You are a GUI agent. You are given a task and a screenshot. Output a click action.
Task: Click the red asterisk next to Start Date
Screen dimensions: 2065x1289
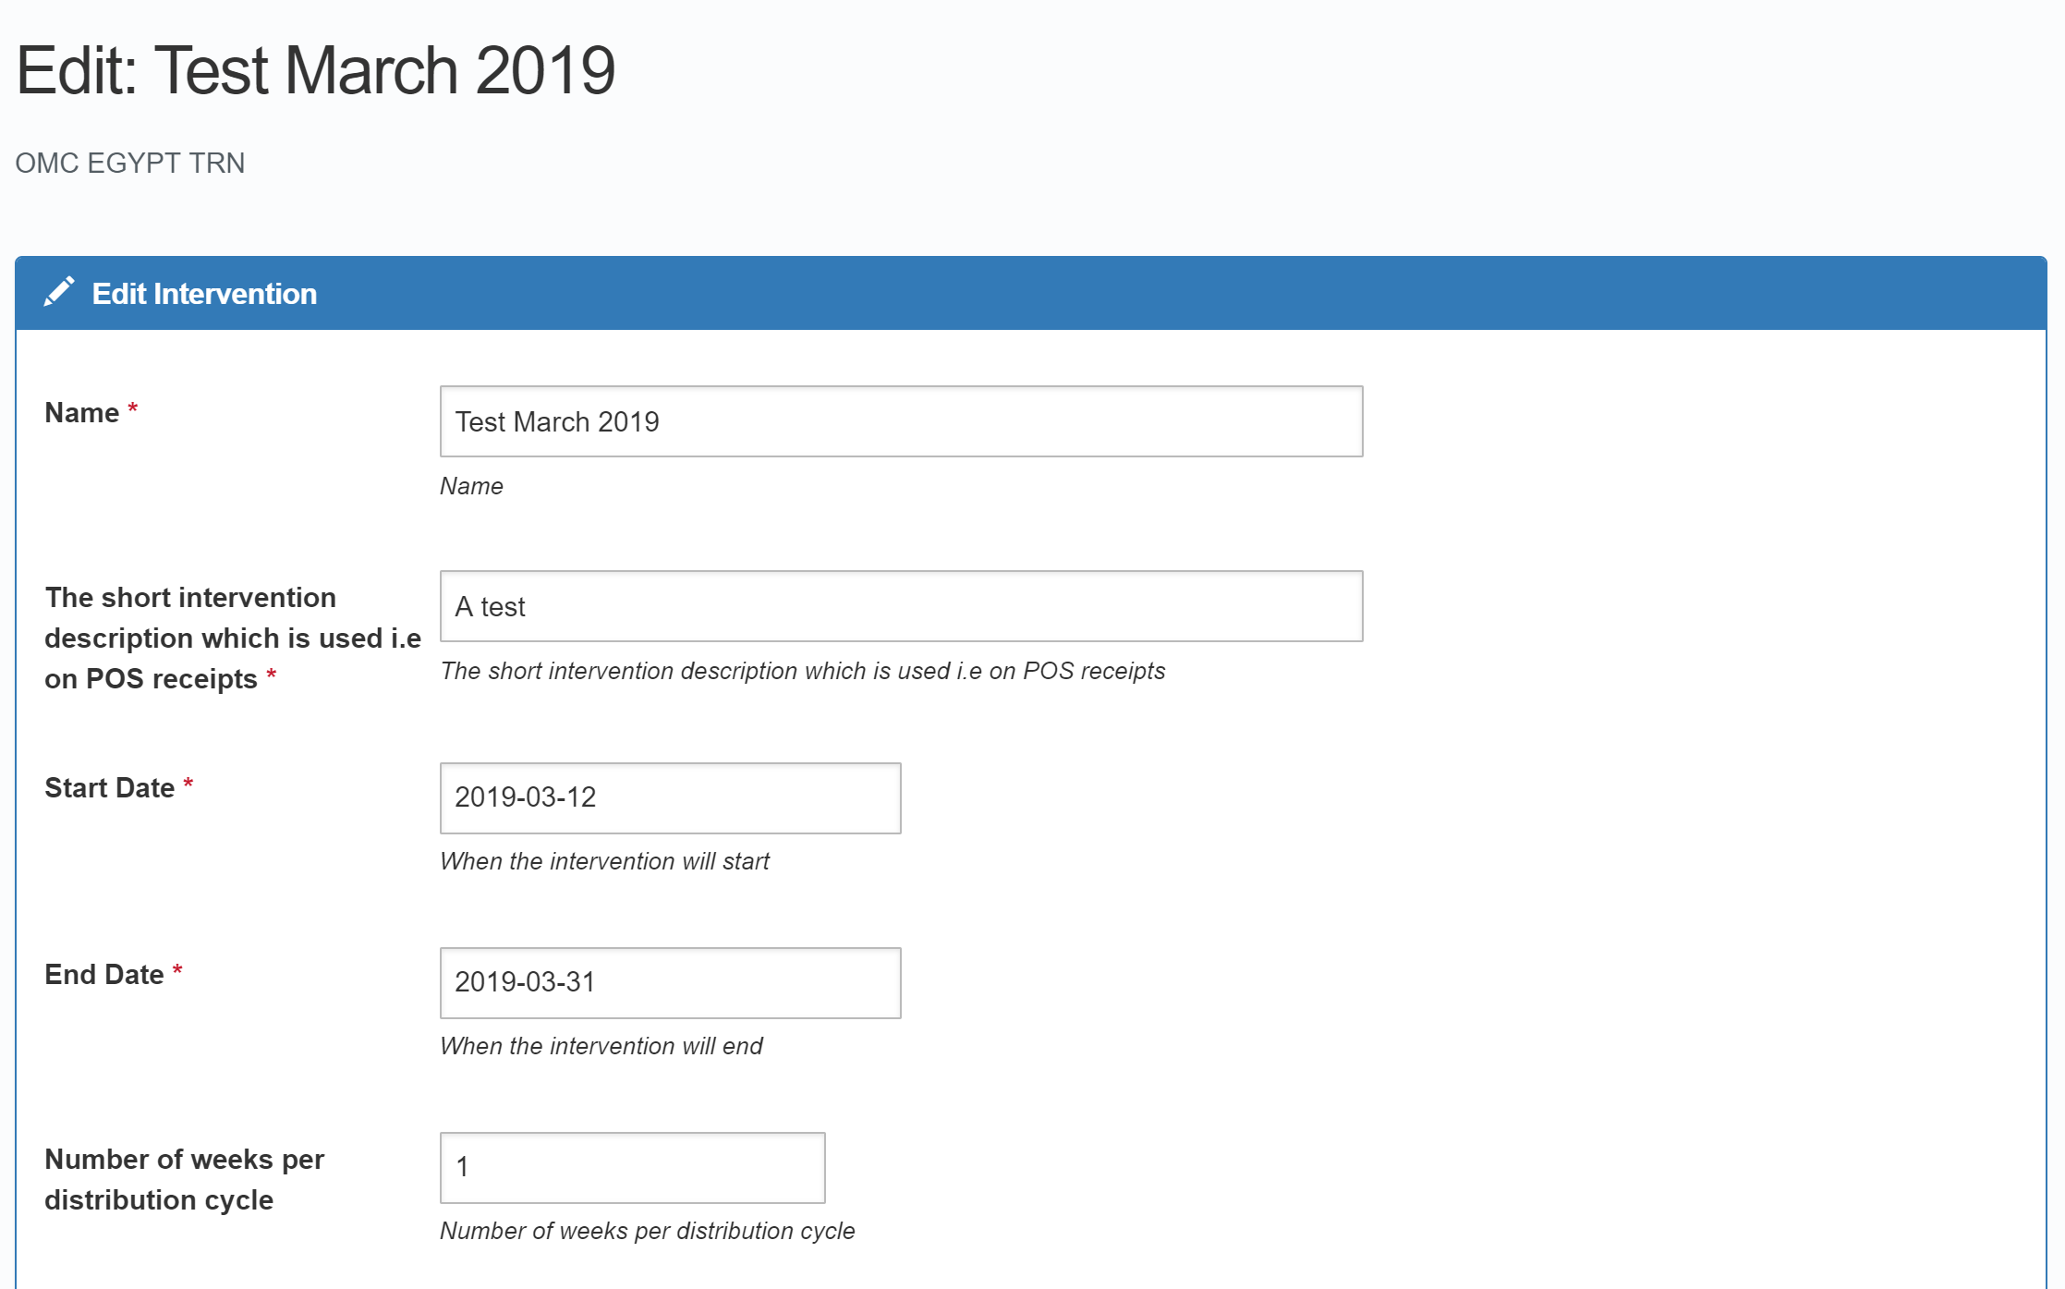coord(188,784)
